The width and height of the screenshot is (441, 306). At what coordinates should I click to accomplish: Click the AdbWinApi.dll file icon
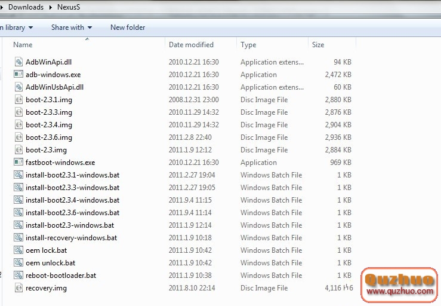tap(18, 62)
